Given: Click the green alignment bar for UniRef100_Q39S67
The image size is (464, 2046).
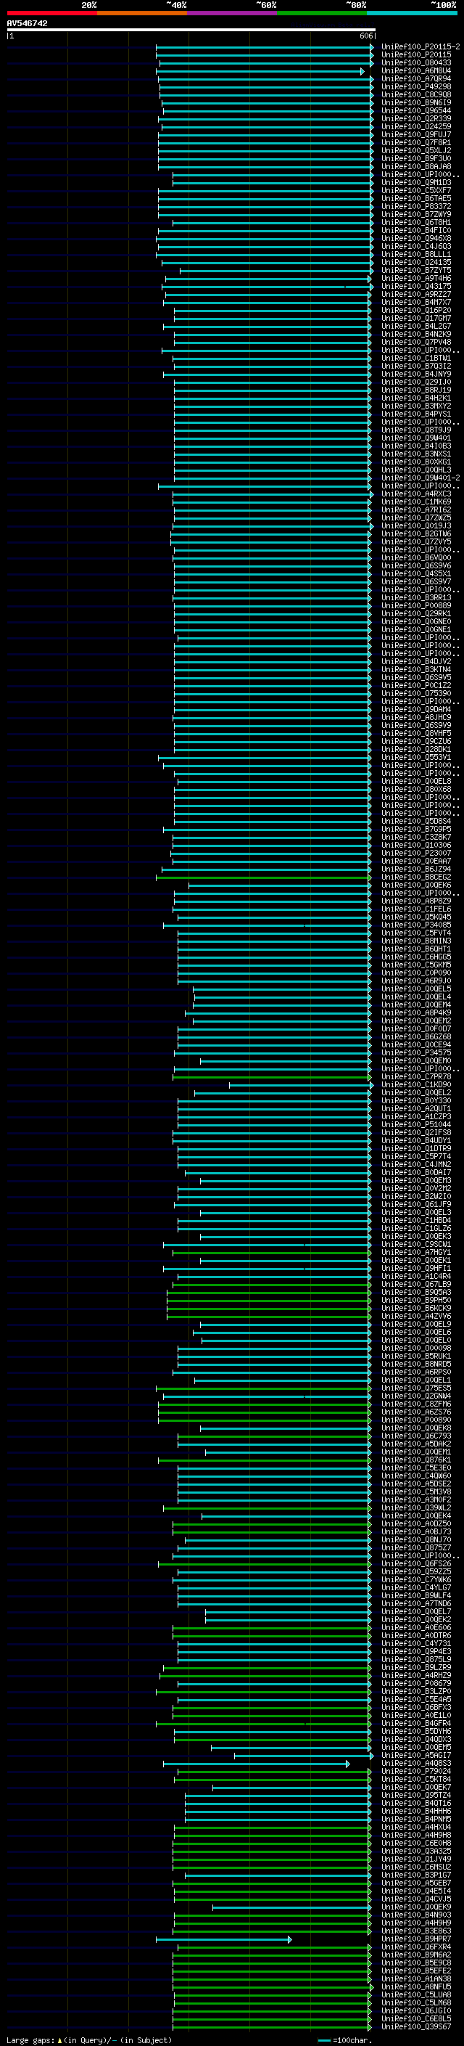Looking at the screenshot, I should pos(271,2027).
